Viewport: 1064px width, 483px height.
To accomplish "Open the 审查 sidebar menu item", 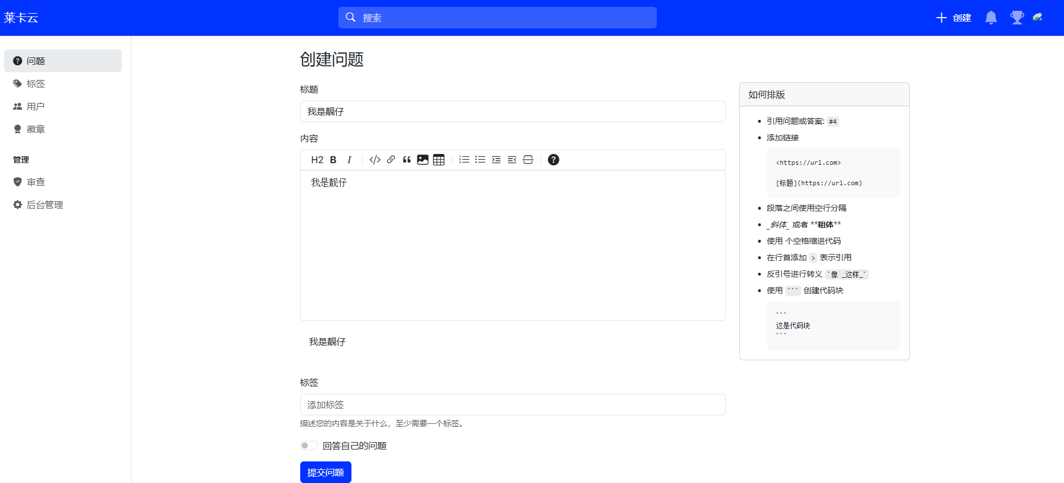I will click(63, 182).
